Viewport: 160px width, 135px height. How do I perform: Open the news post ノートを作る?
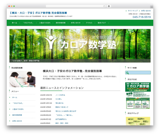click(60, 95)
